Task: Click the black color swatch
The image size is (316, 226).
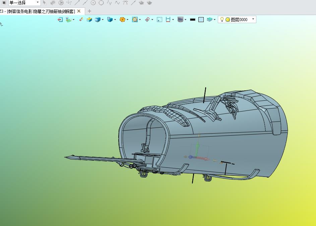Action: pyautogui.click(x=193, y=19)
